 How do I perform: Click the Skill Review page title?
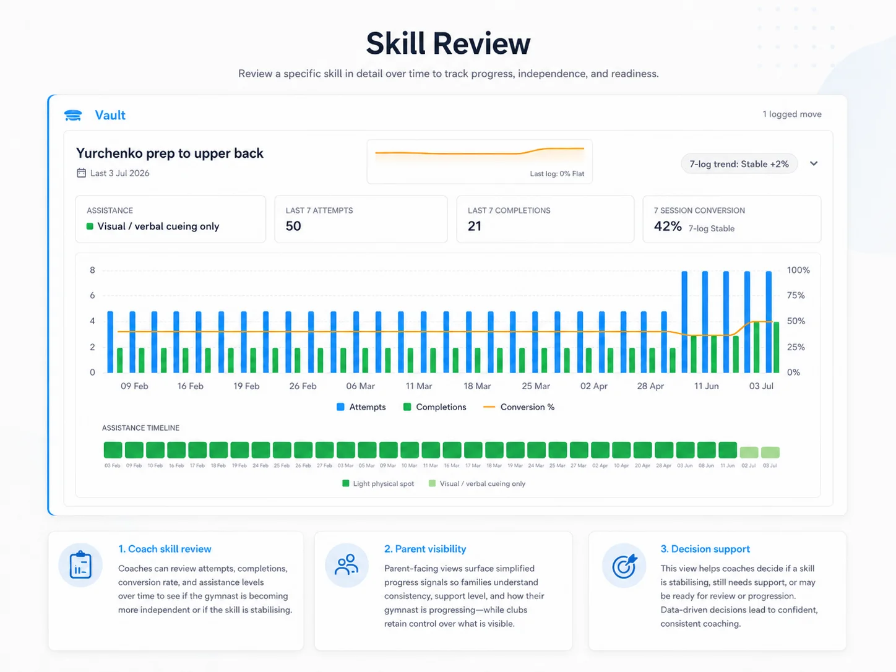[448, 43]
